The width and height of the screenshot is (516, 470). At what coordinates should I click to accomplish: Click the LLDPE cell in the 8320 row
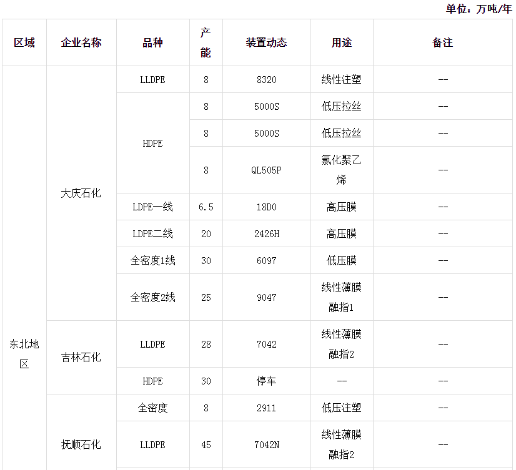[152, 79]
